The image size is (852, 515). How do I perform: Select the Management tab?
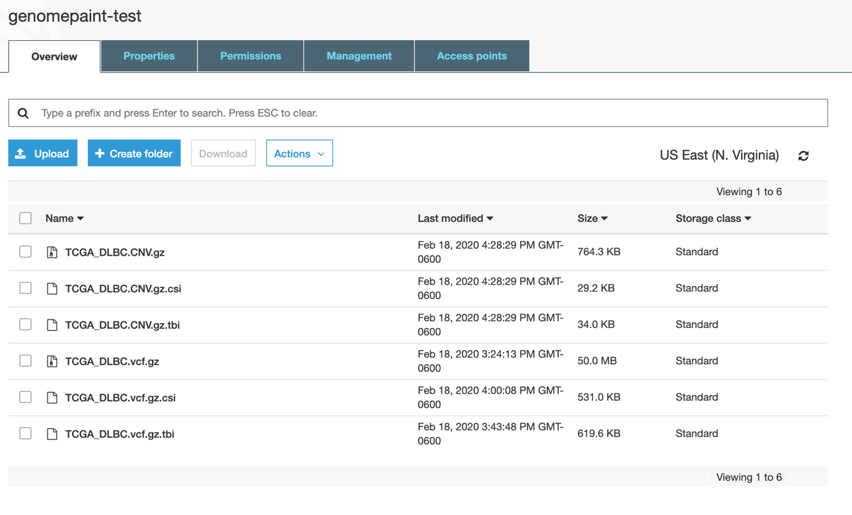359,56
